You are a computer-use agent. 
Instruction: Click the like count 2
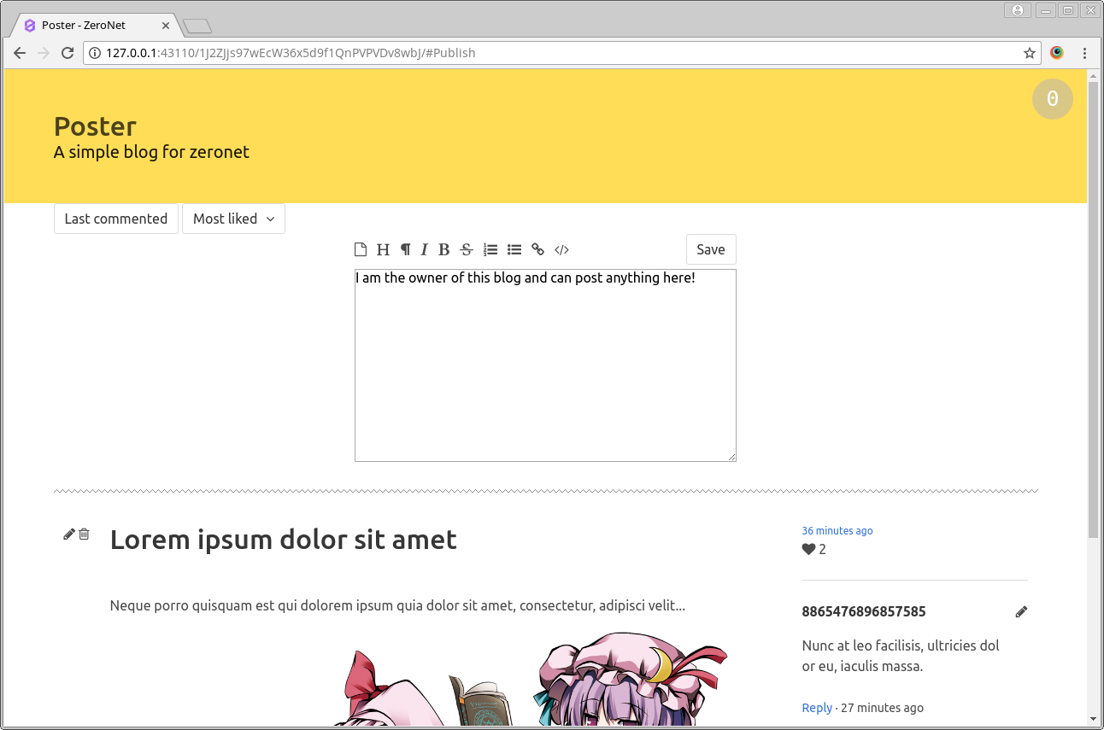pyautogui.click(x=823, y=549)
